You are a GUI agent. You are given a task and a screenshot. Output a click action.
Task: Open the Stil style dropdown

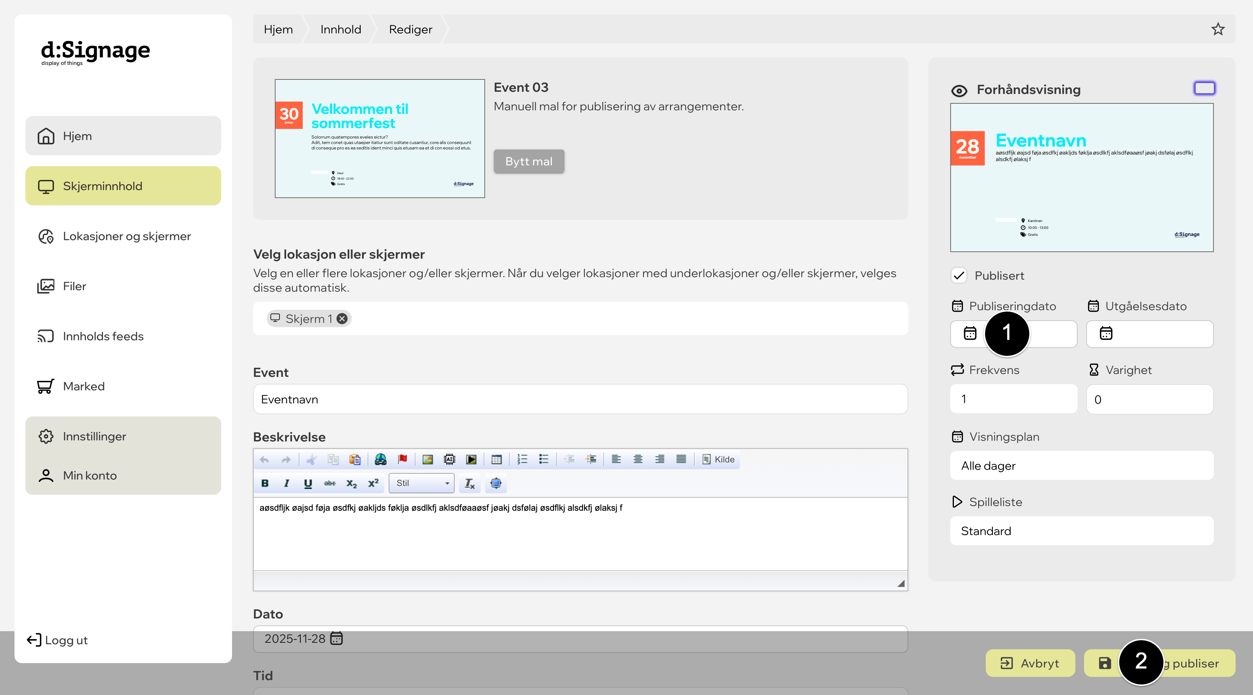pos(422,483)
